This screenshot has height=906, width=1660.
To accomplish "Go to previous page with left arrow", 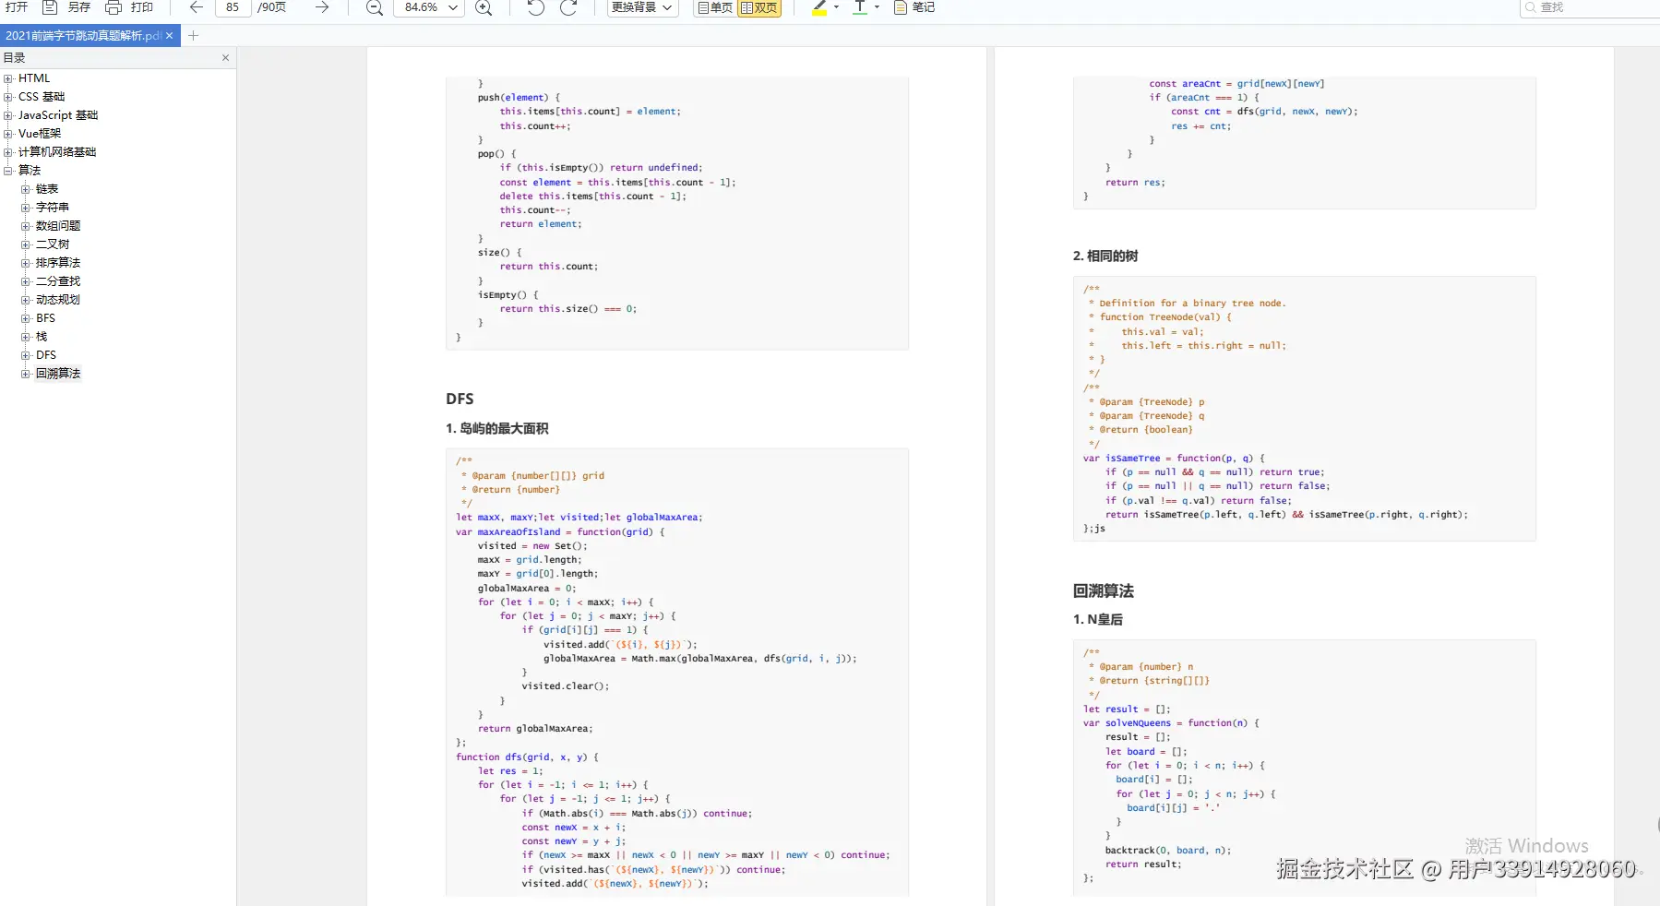I will click(196, 7).
